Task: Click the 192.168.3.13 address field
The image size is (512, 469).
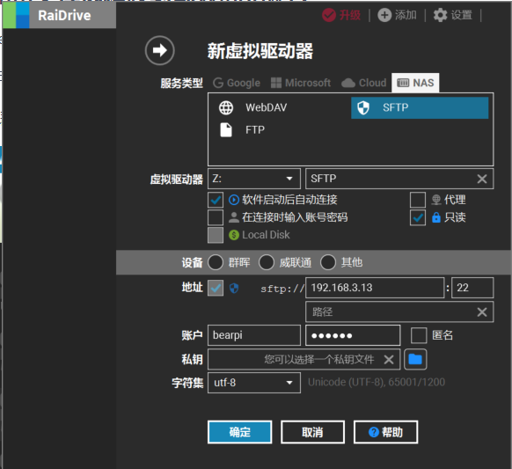Action: [x=375, y=288]
